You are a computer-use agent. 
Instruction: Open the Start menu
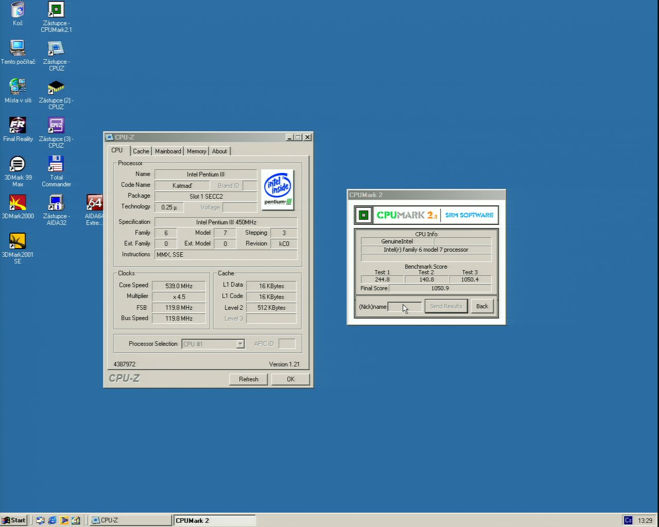(x=14, y=520)
